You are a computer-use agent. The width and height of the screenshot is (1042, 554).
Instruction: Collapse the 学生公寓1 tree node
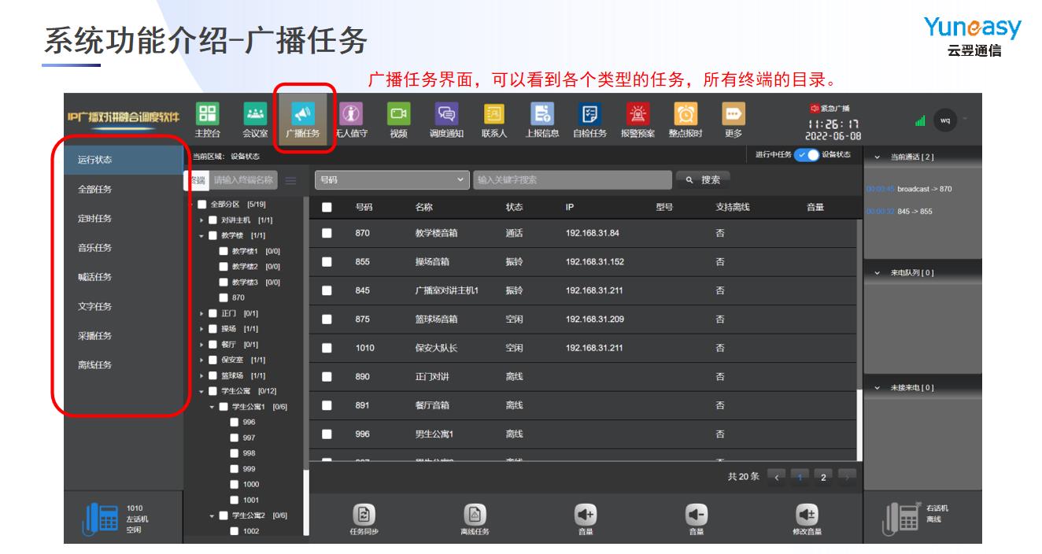click(x=212, y=407)
